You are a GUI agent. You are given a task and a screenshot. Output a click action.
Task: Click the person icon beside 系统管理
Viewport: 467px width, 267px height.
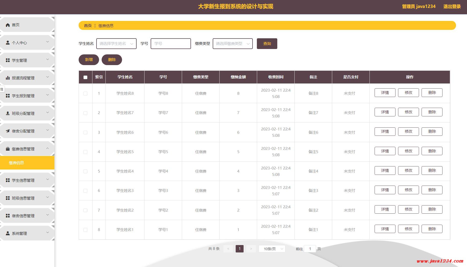[x=8, y=233]
